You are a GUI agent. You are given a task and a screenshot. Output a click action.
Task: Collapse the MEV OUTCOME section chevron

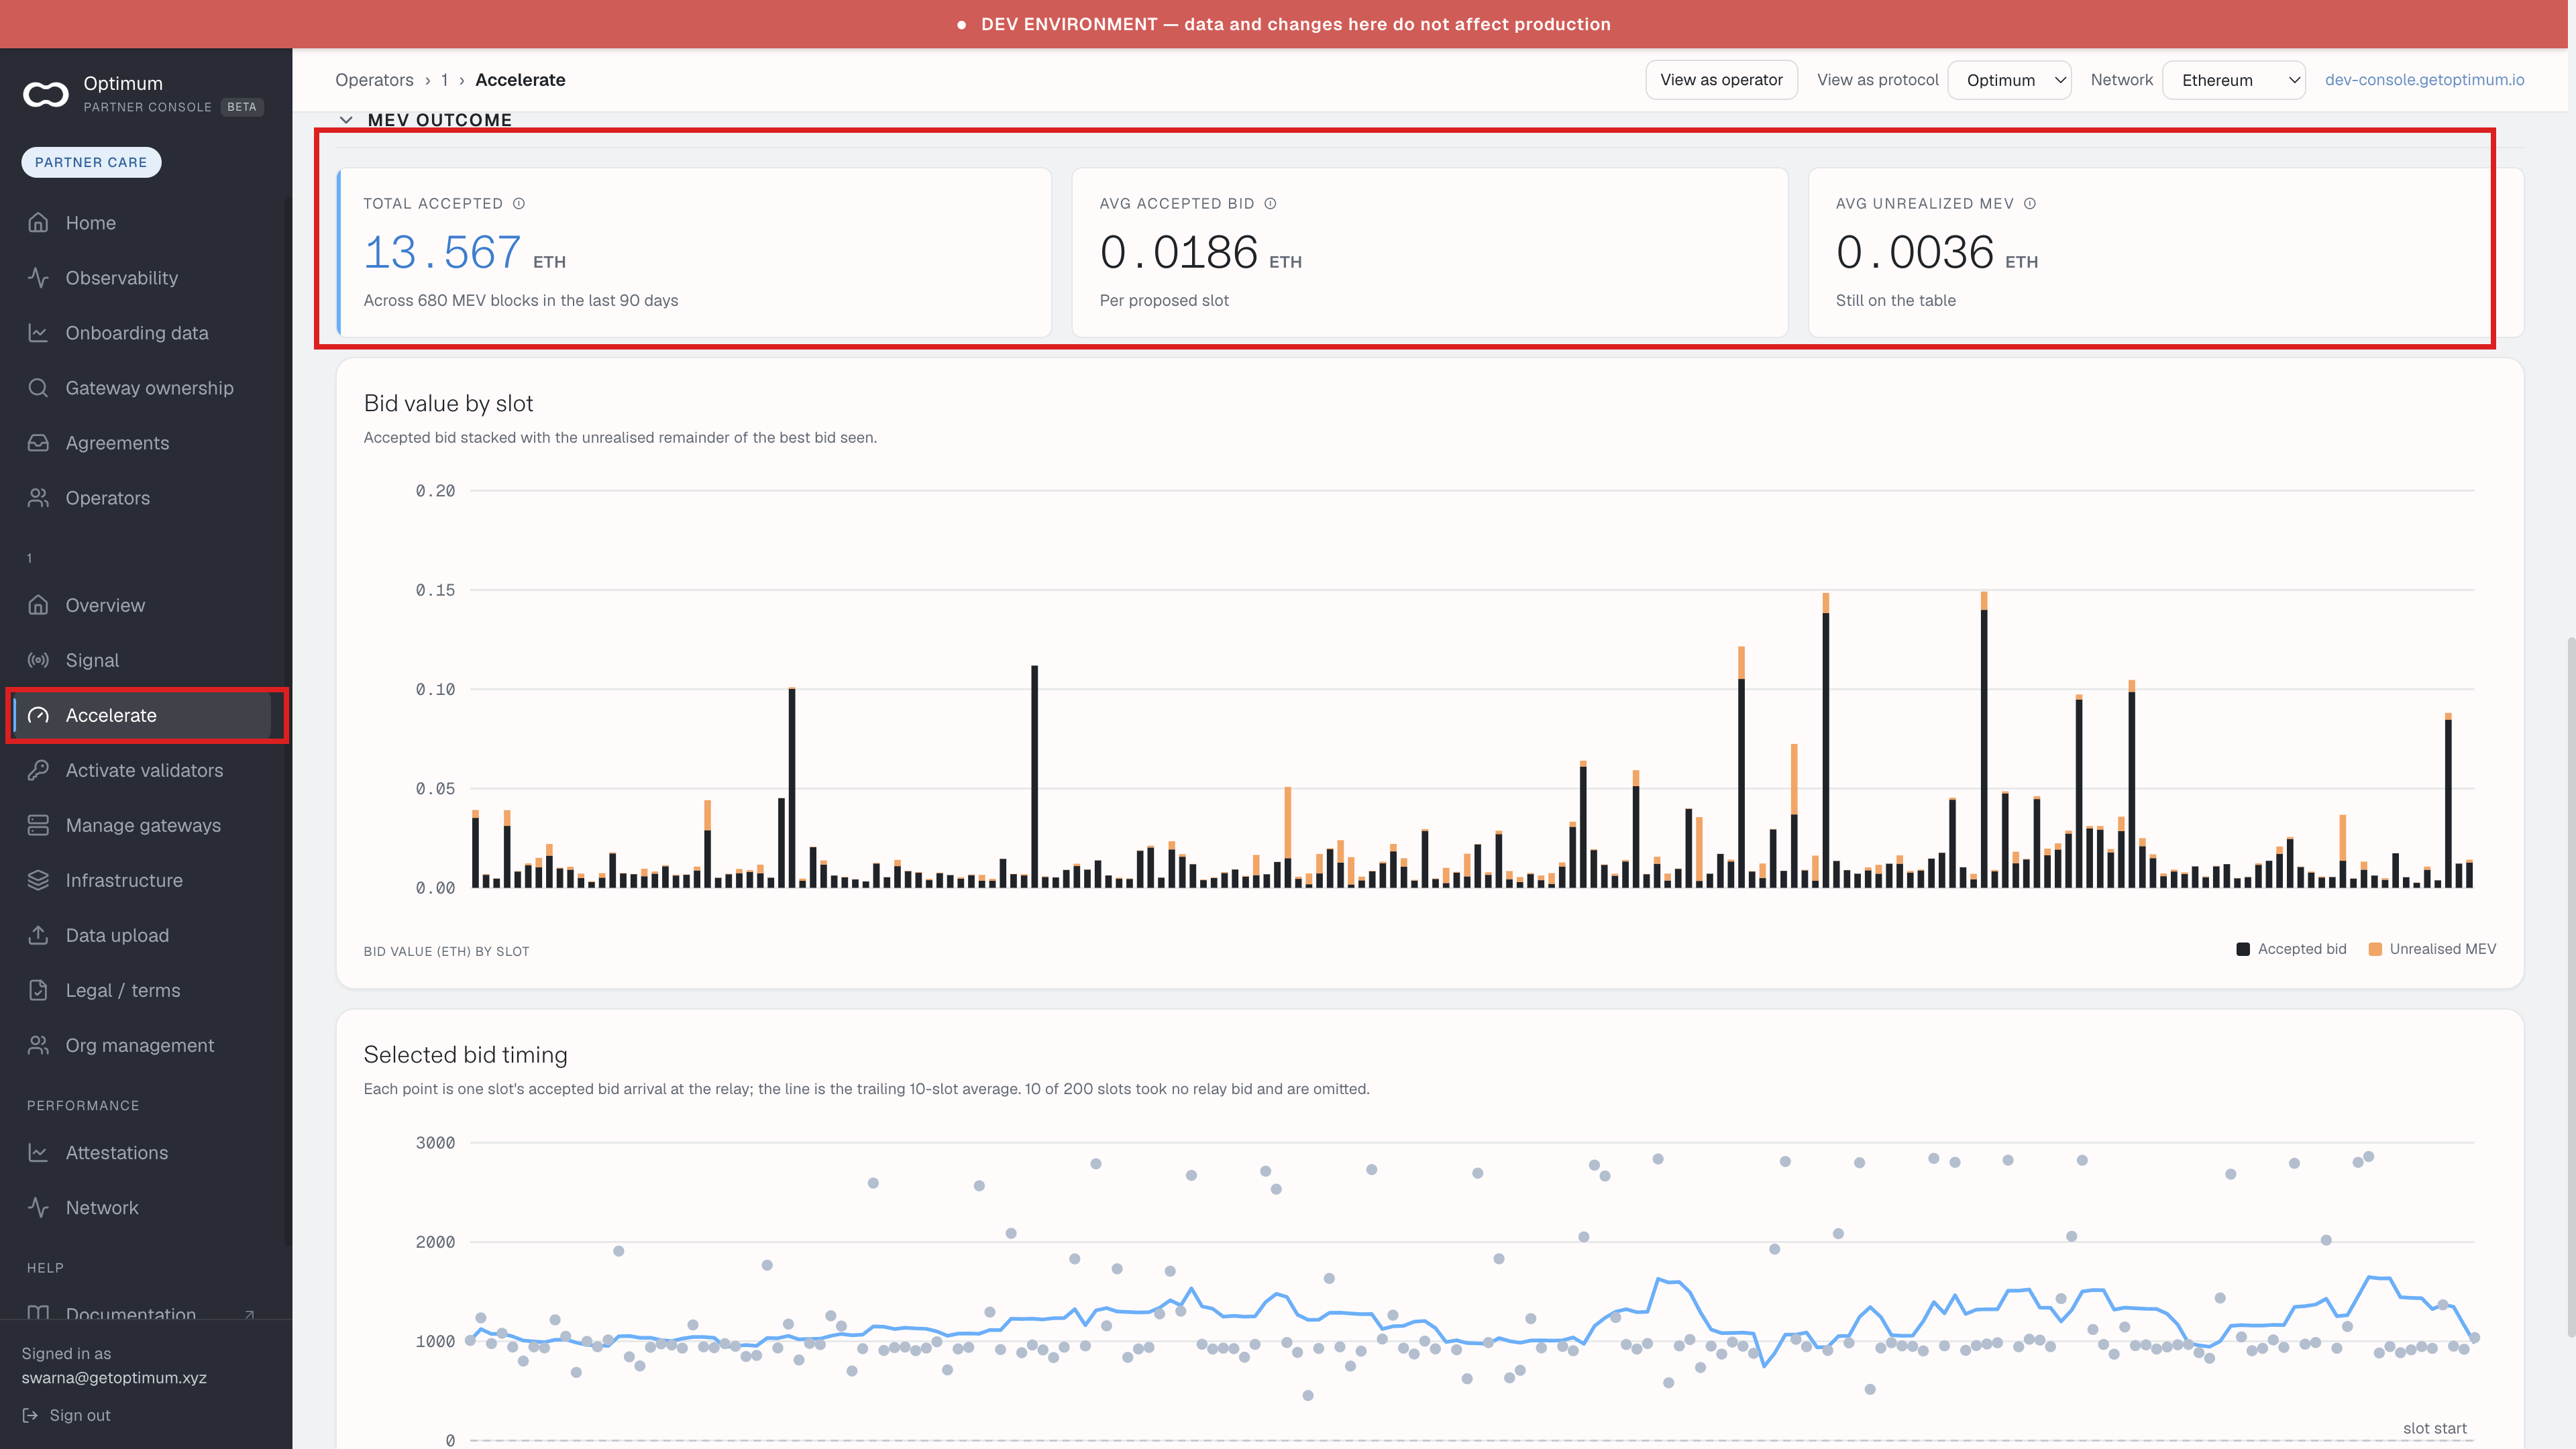[x=346, y=119]
